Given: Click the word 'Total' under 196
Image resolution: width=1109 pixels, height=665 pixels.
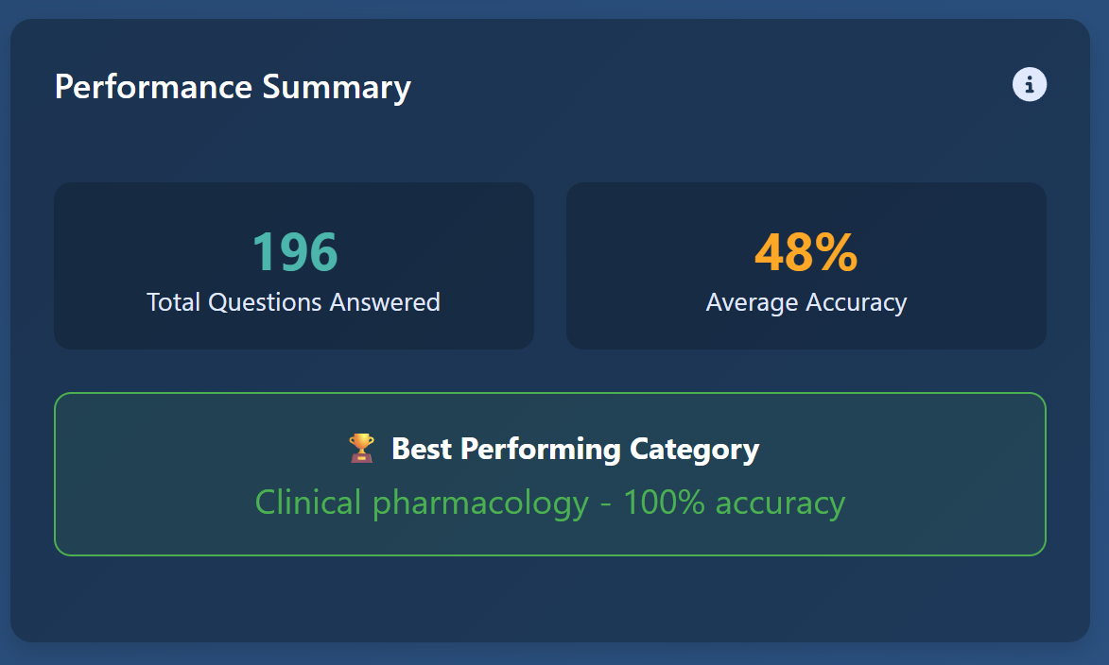Looking at the screenshot, I should (x=174, y=302).
